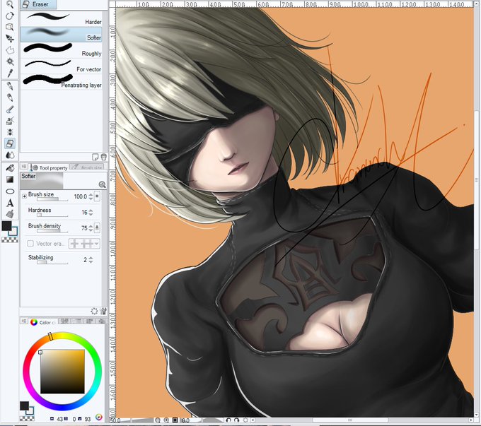Click the canvas horizontal scrollbar
Screen dimensions: 481x426
pyautogui.click(x=349, y=420)
